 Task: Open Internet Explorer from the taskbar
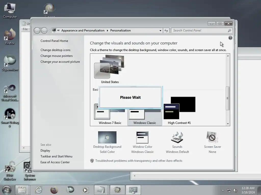point(39,190)
